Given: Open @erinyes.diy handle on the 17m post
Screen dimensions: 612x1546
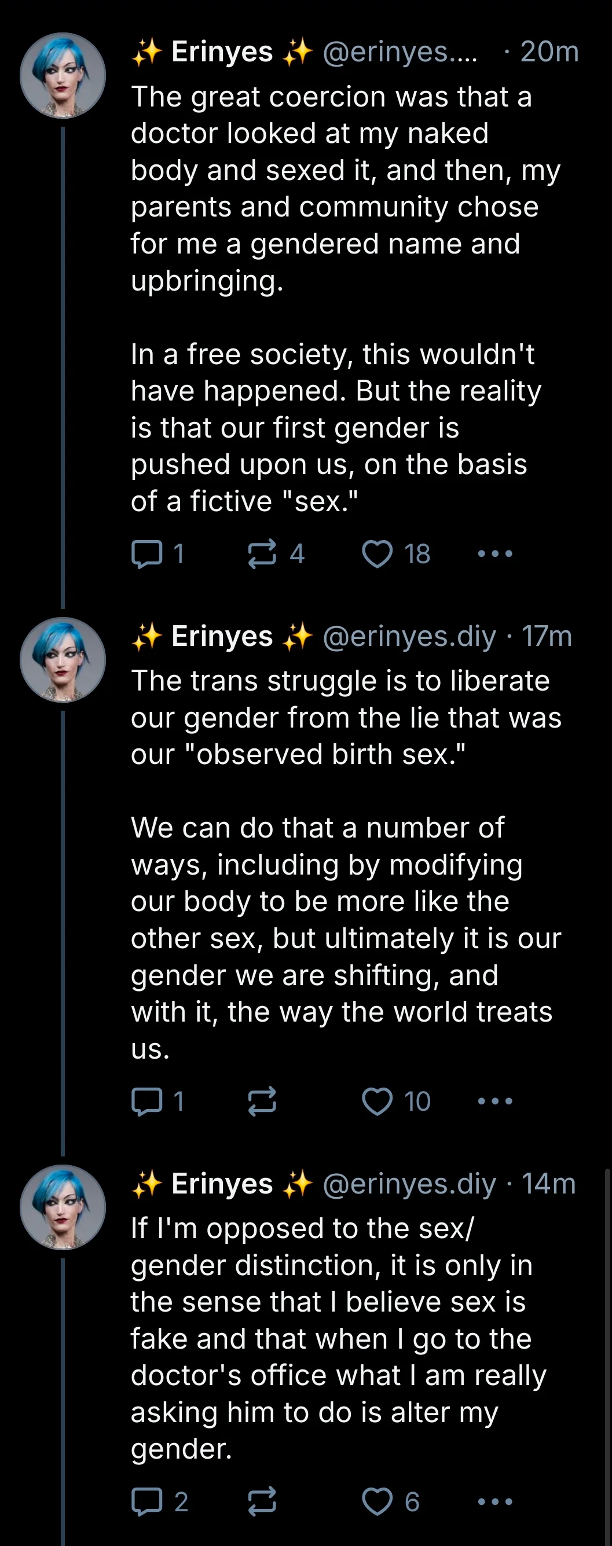Looking at the screenshot, I should [409, 636].
